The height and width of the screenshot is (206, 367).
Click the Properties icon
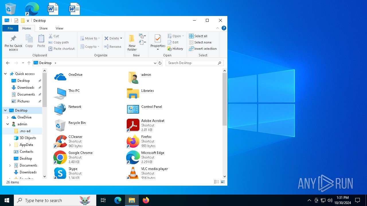[158, 39]
